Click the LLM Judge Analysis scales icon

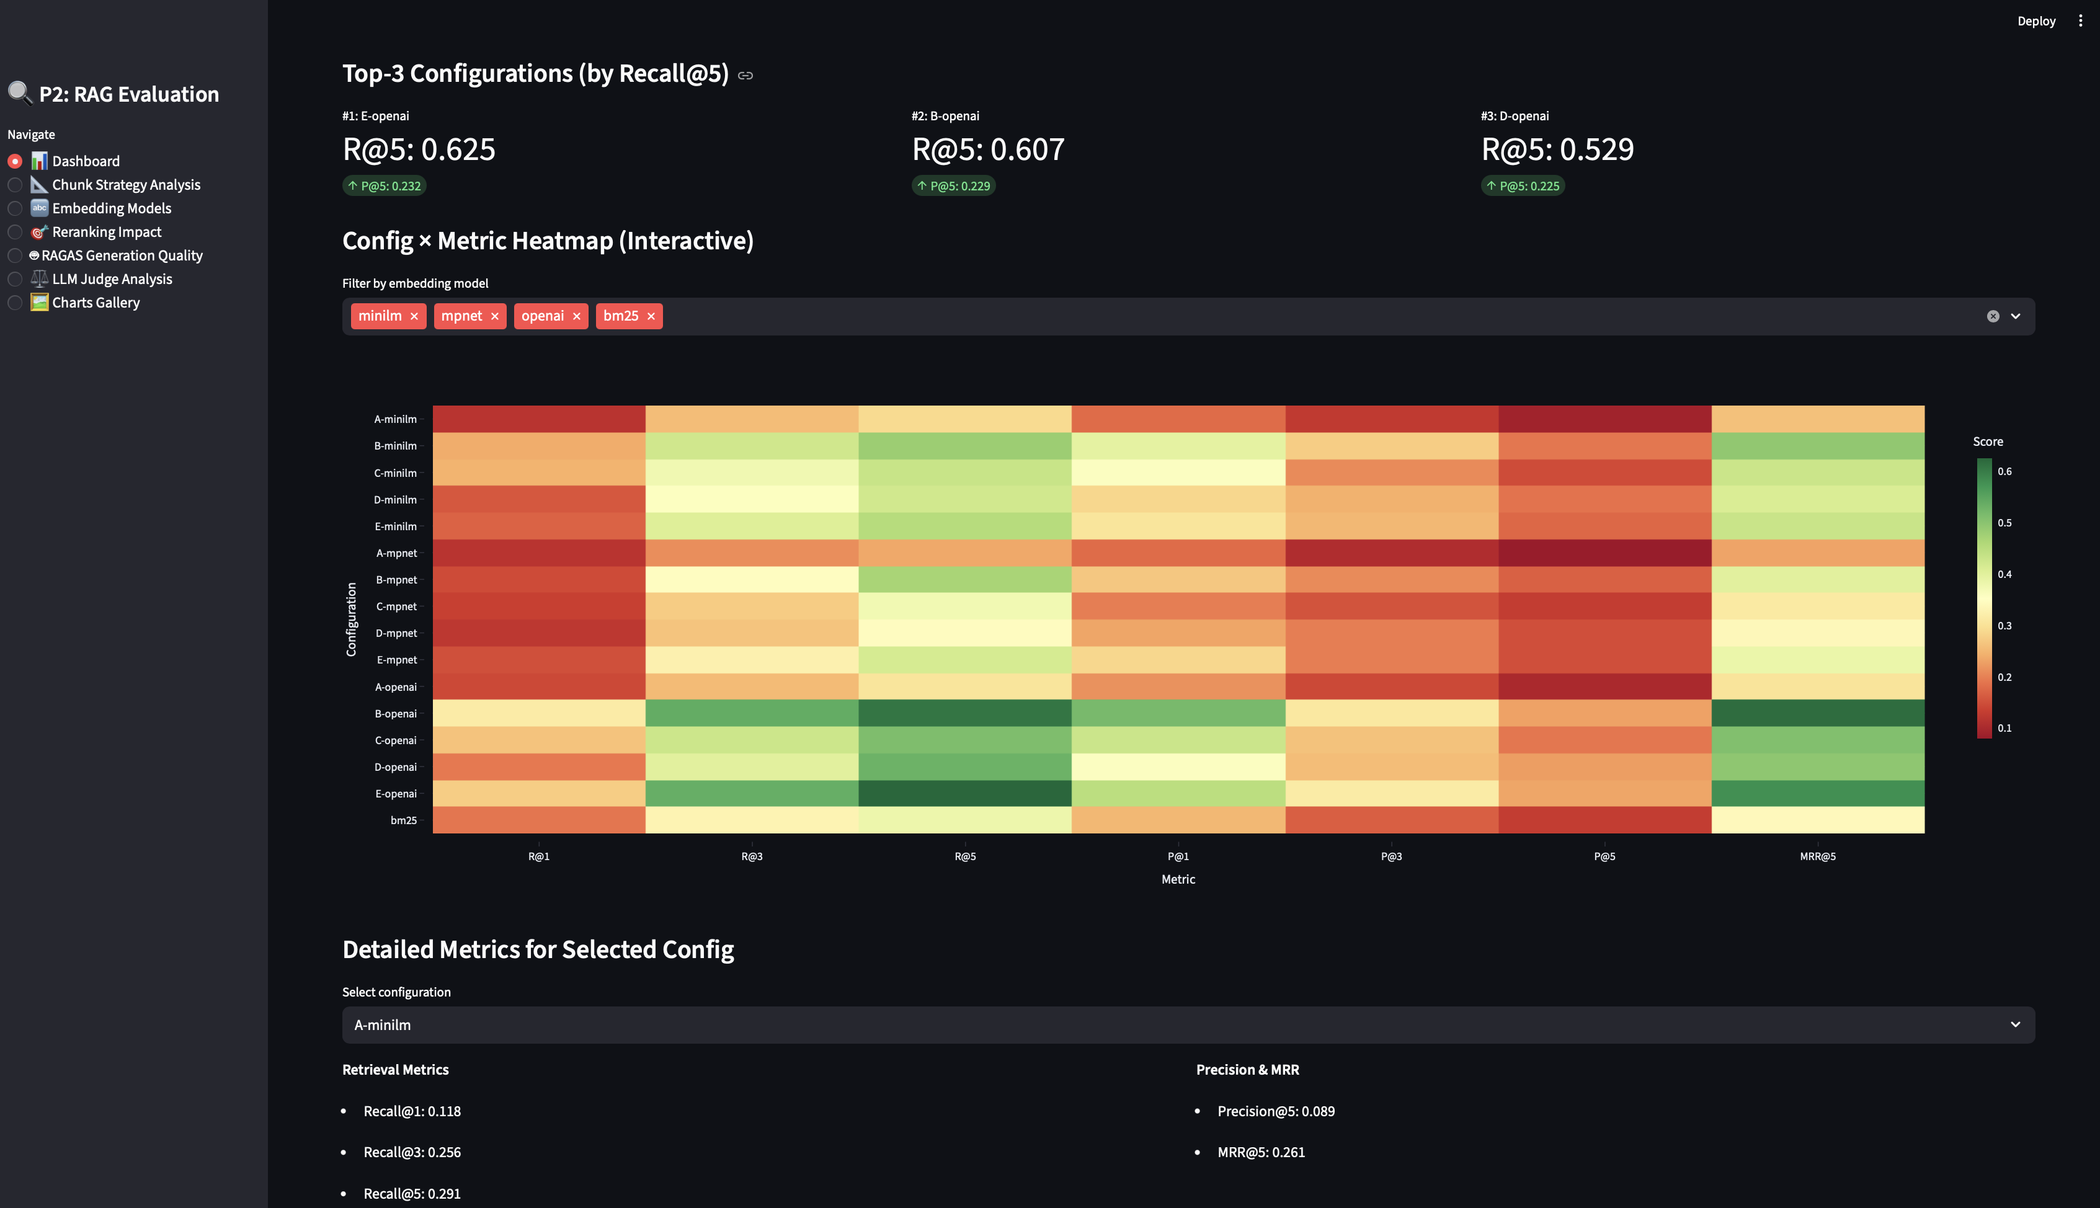click(39, 279)
